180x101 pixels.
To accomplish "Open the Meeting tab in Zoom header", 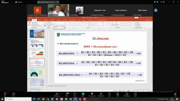I will (x=19, y=2).
